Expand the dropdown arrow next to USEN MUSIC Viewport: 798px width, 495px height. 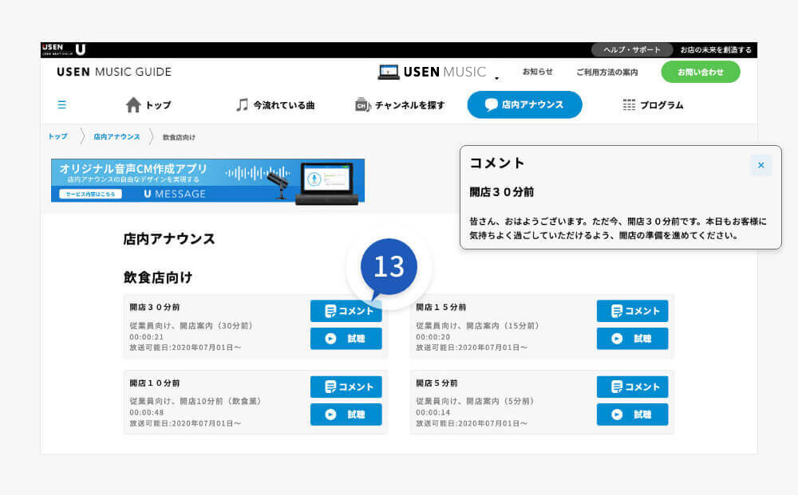[498, 77]
